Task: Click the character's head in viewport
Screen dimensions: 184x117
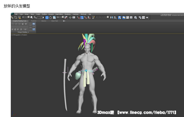Action: [x=86, y=49]
